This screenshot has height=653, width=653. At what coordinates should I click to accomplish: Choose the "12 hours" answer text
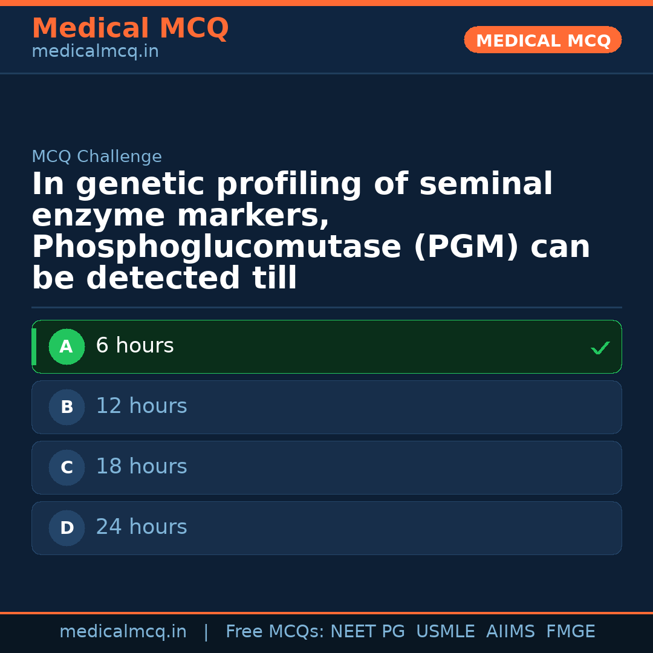(x=141, y=406)
